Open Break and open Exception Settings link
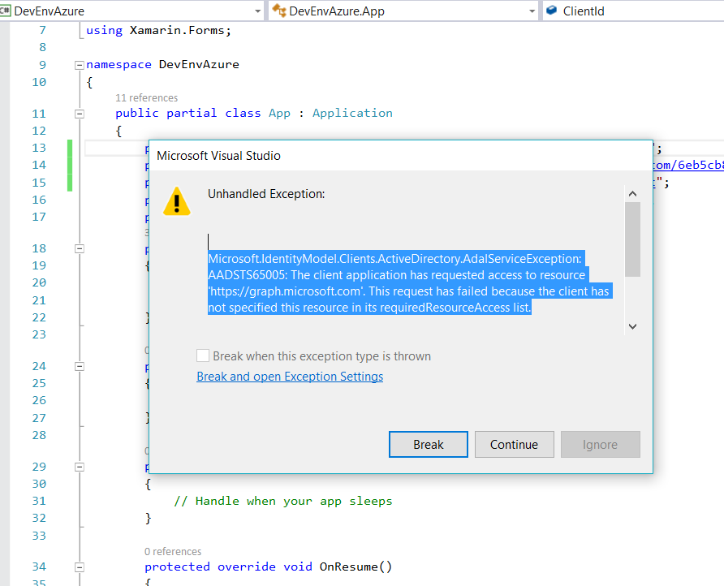Screen dimensions: 724x586 click(290, 377)
